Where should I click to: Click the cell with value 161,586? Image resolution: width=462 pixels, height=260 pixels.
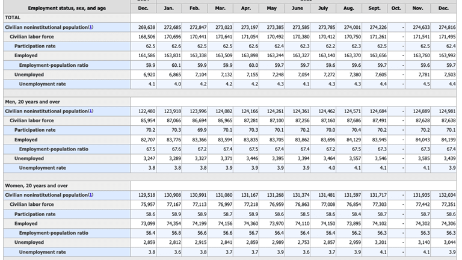click(x=143, y=56)
